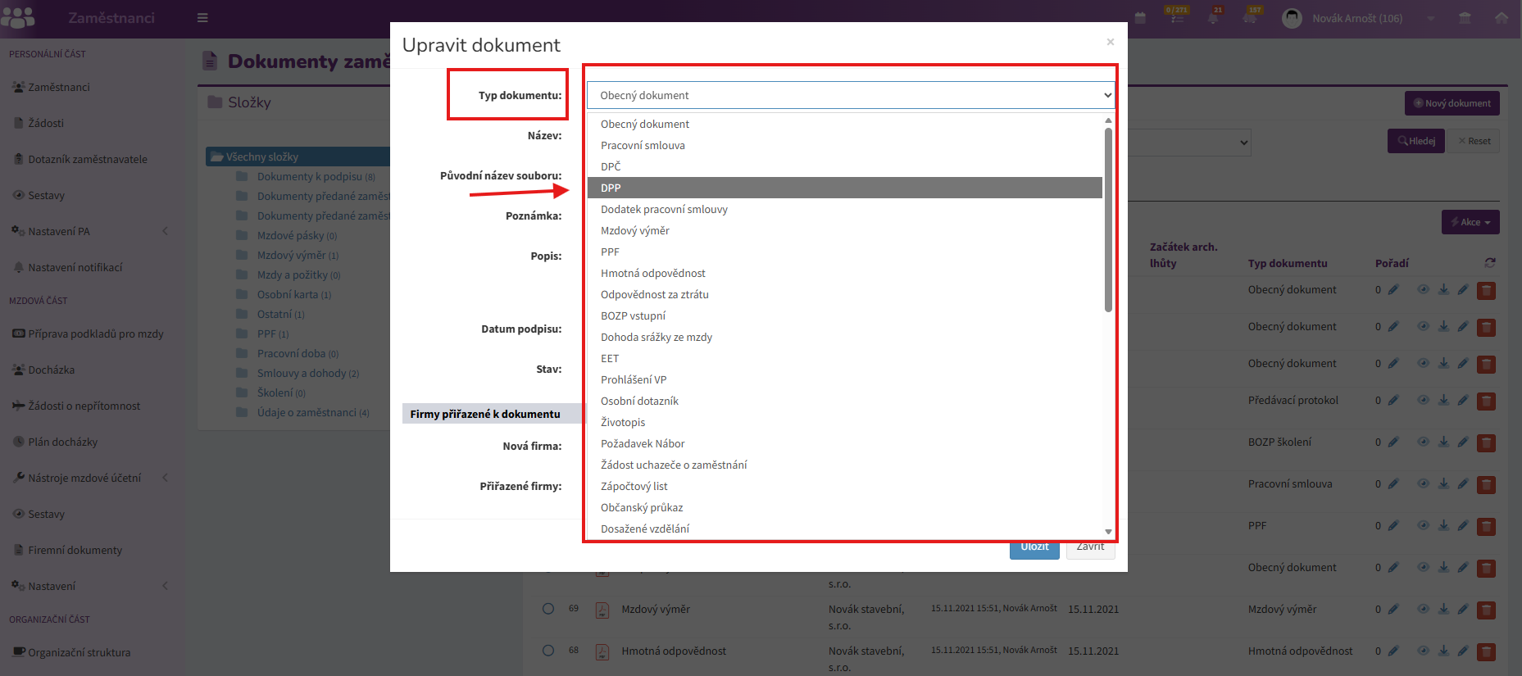Open the Smlouvy a dohody folder
Viewport: 1522px width, 676px height.
307,374
